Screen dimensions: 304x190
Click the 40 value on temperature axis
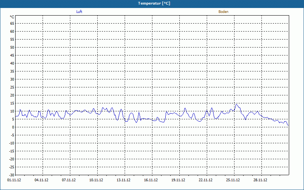click(x=12, y=63)
